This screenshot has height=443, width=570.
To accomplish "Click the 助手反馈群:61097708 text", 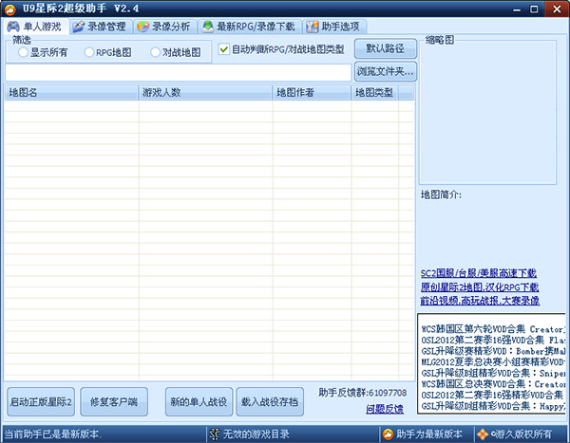I will 363,393.
